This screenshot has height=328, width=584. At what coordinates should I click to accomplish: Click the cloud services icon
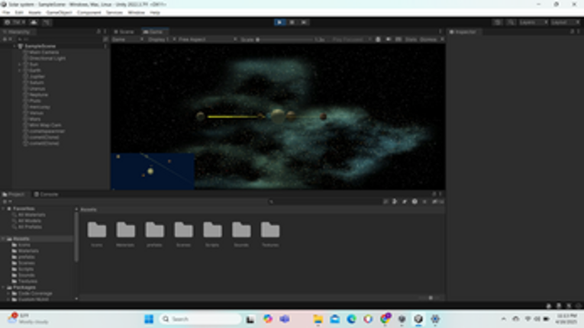34,22
